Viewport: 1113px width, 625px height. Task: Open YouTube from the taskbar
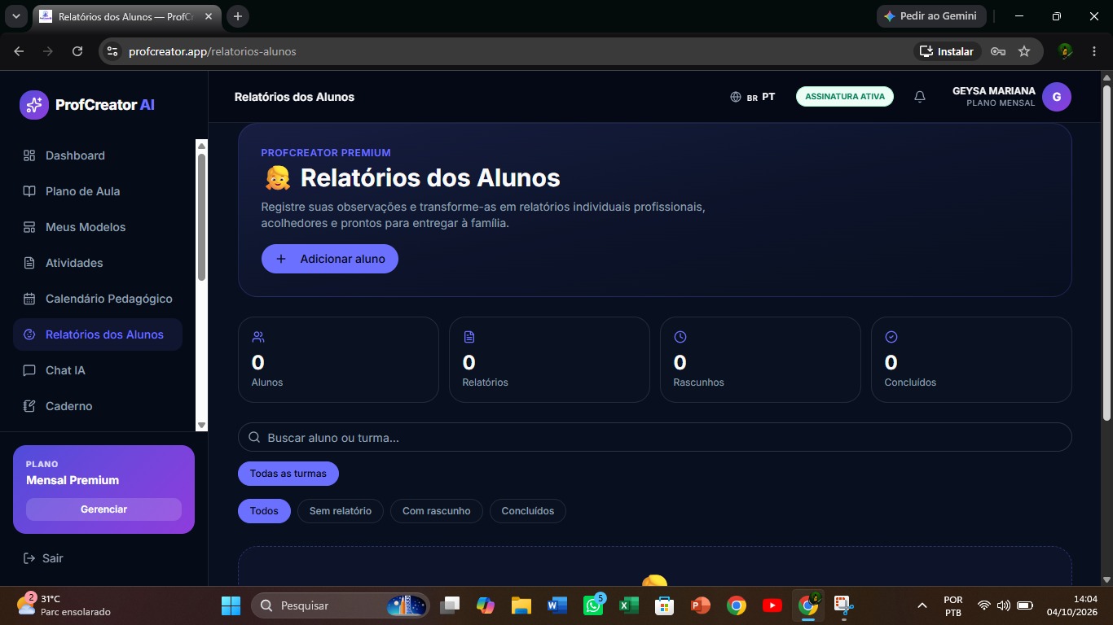point(772,605)
